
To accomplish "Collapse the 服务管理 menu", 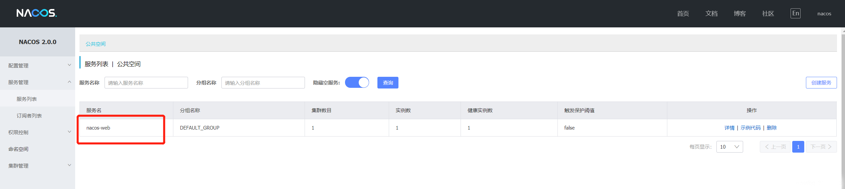I will click(37, 82).
